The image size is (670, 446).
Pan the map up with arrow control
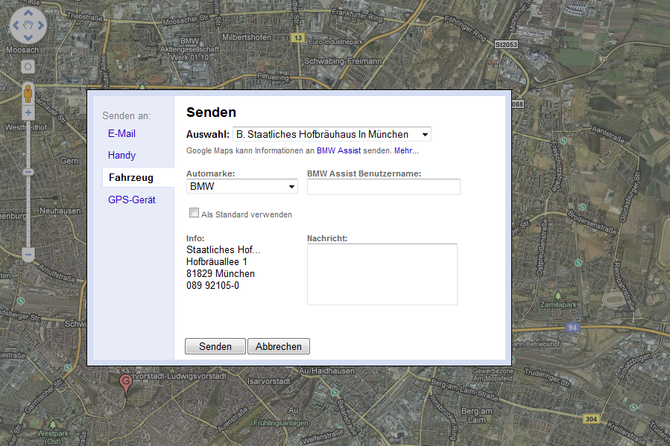pyautogui.click(x=28, y=13)
